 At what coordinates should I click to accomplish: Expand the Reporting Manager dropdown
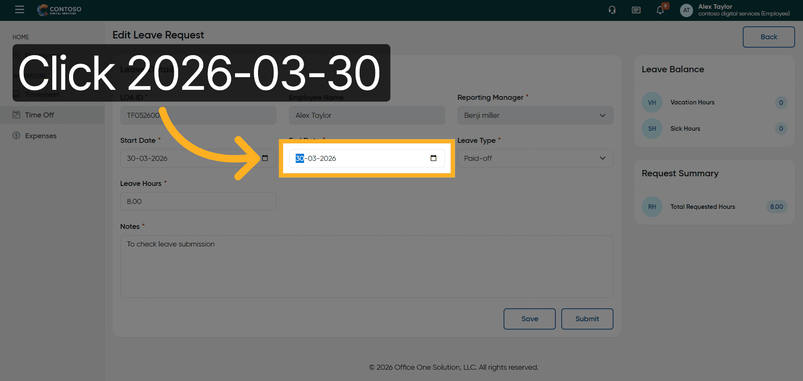click(535, 115)
